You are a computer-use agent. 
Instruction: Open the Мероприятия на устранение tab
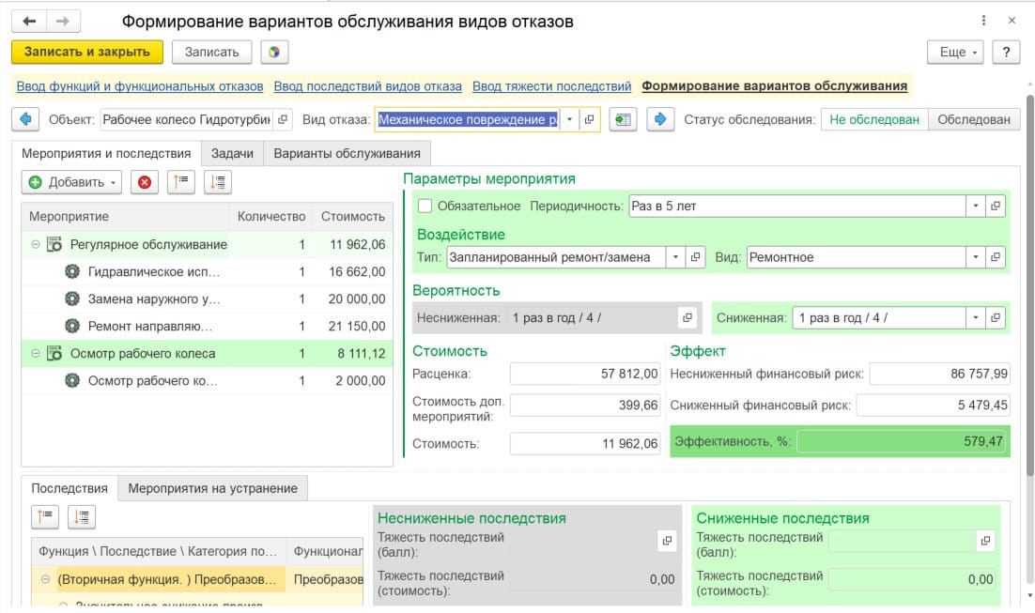coord(212,488)
